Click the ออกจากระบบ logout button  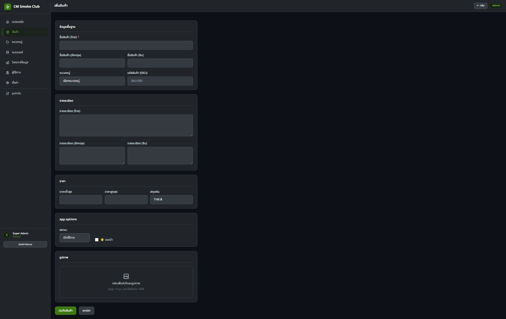[25, 244]
